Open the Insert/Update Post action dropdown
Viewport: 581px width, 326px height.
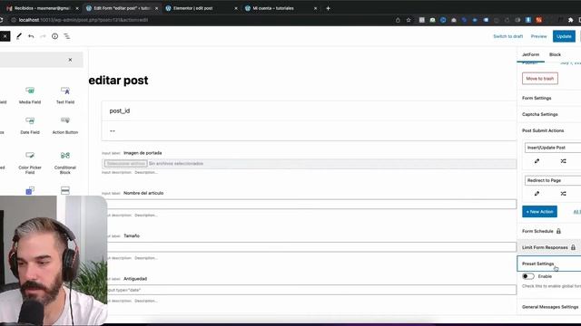(x=553, y=148)
